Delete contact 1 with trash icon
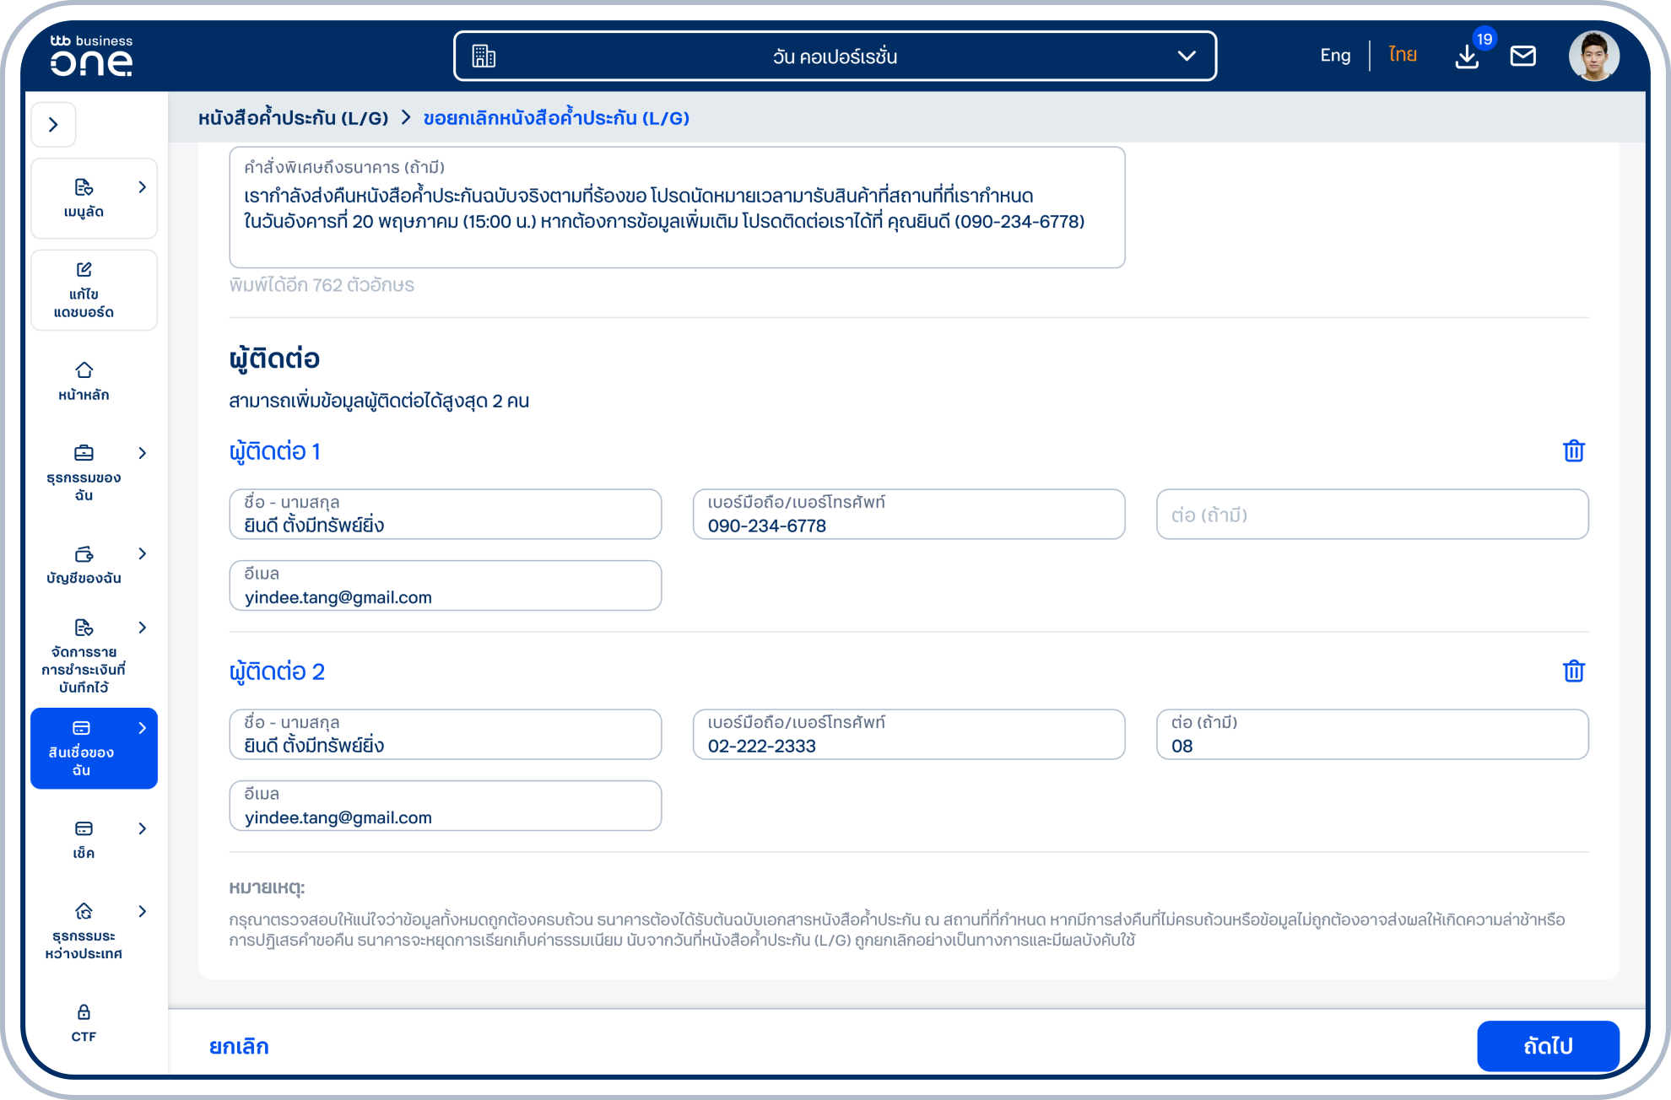Screen dimensions: 1671x1100 1573,451
